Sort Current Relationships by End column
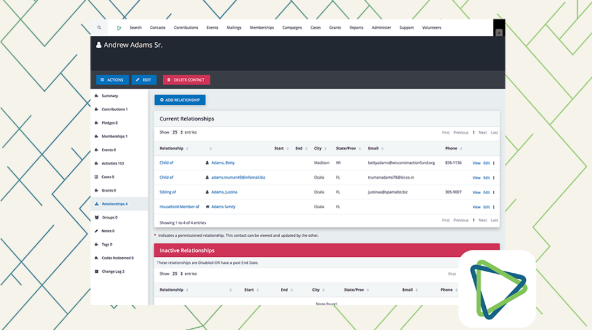The width and height of the screenshot is (592, 330). point(301,149)
